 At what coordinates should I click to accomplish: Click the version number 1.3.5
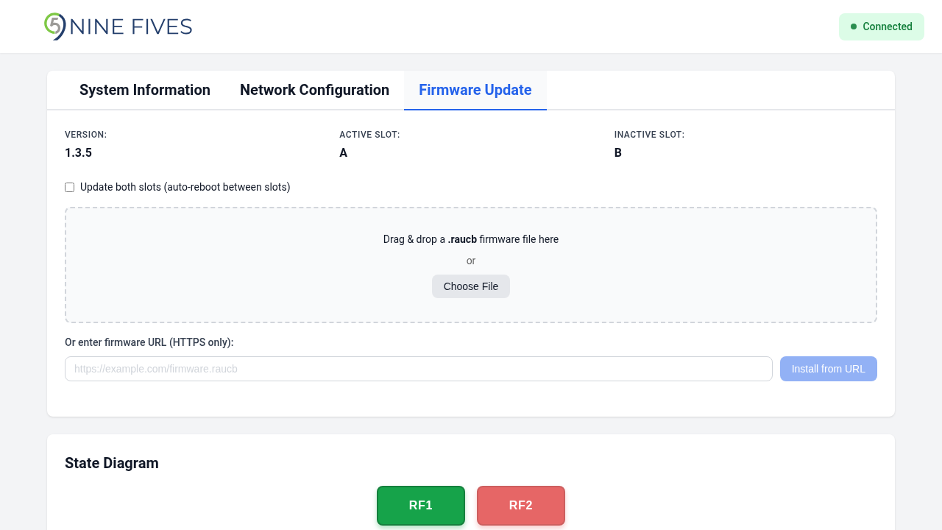tap(78, 153)
